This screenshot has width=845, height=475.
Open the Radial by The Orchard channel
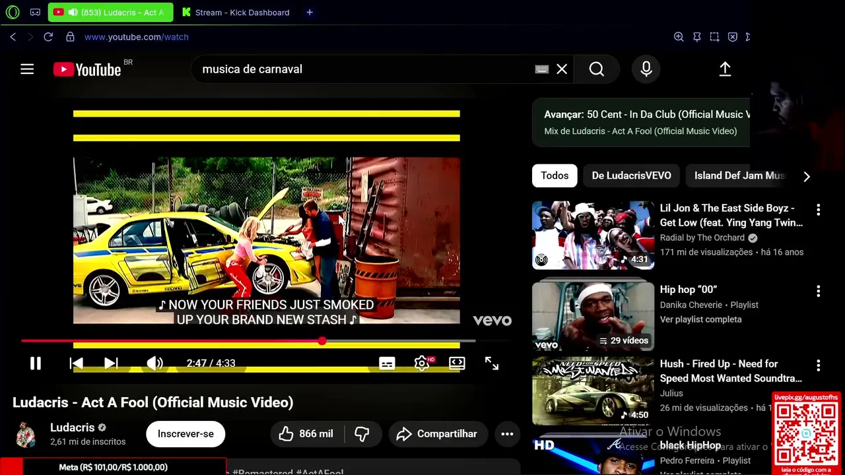tap(702, 237)
